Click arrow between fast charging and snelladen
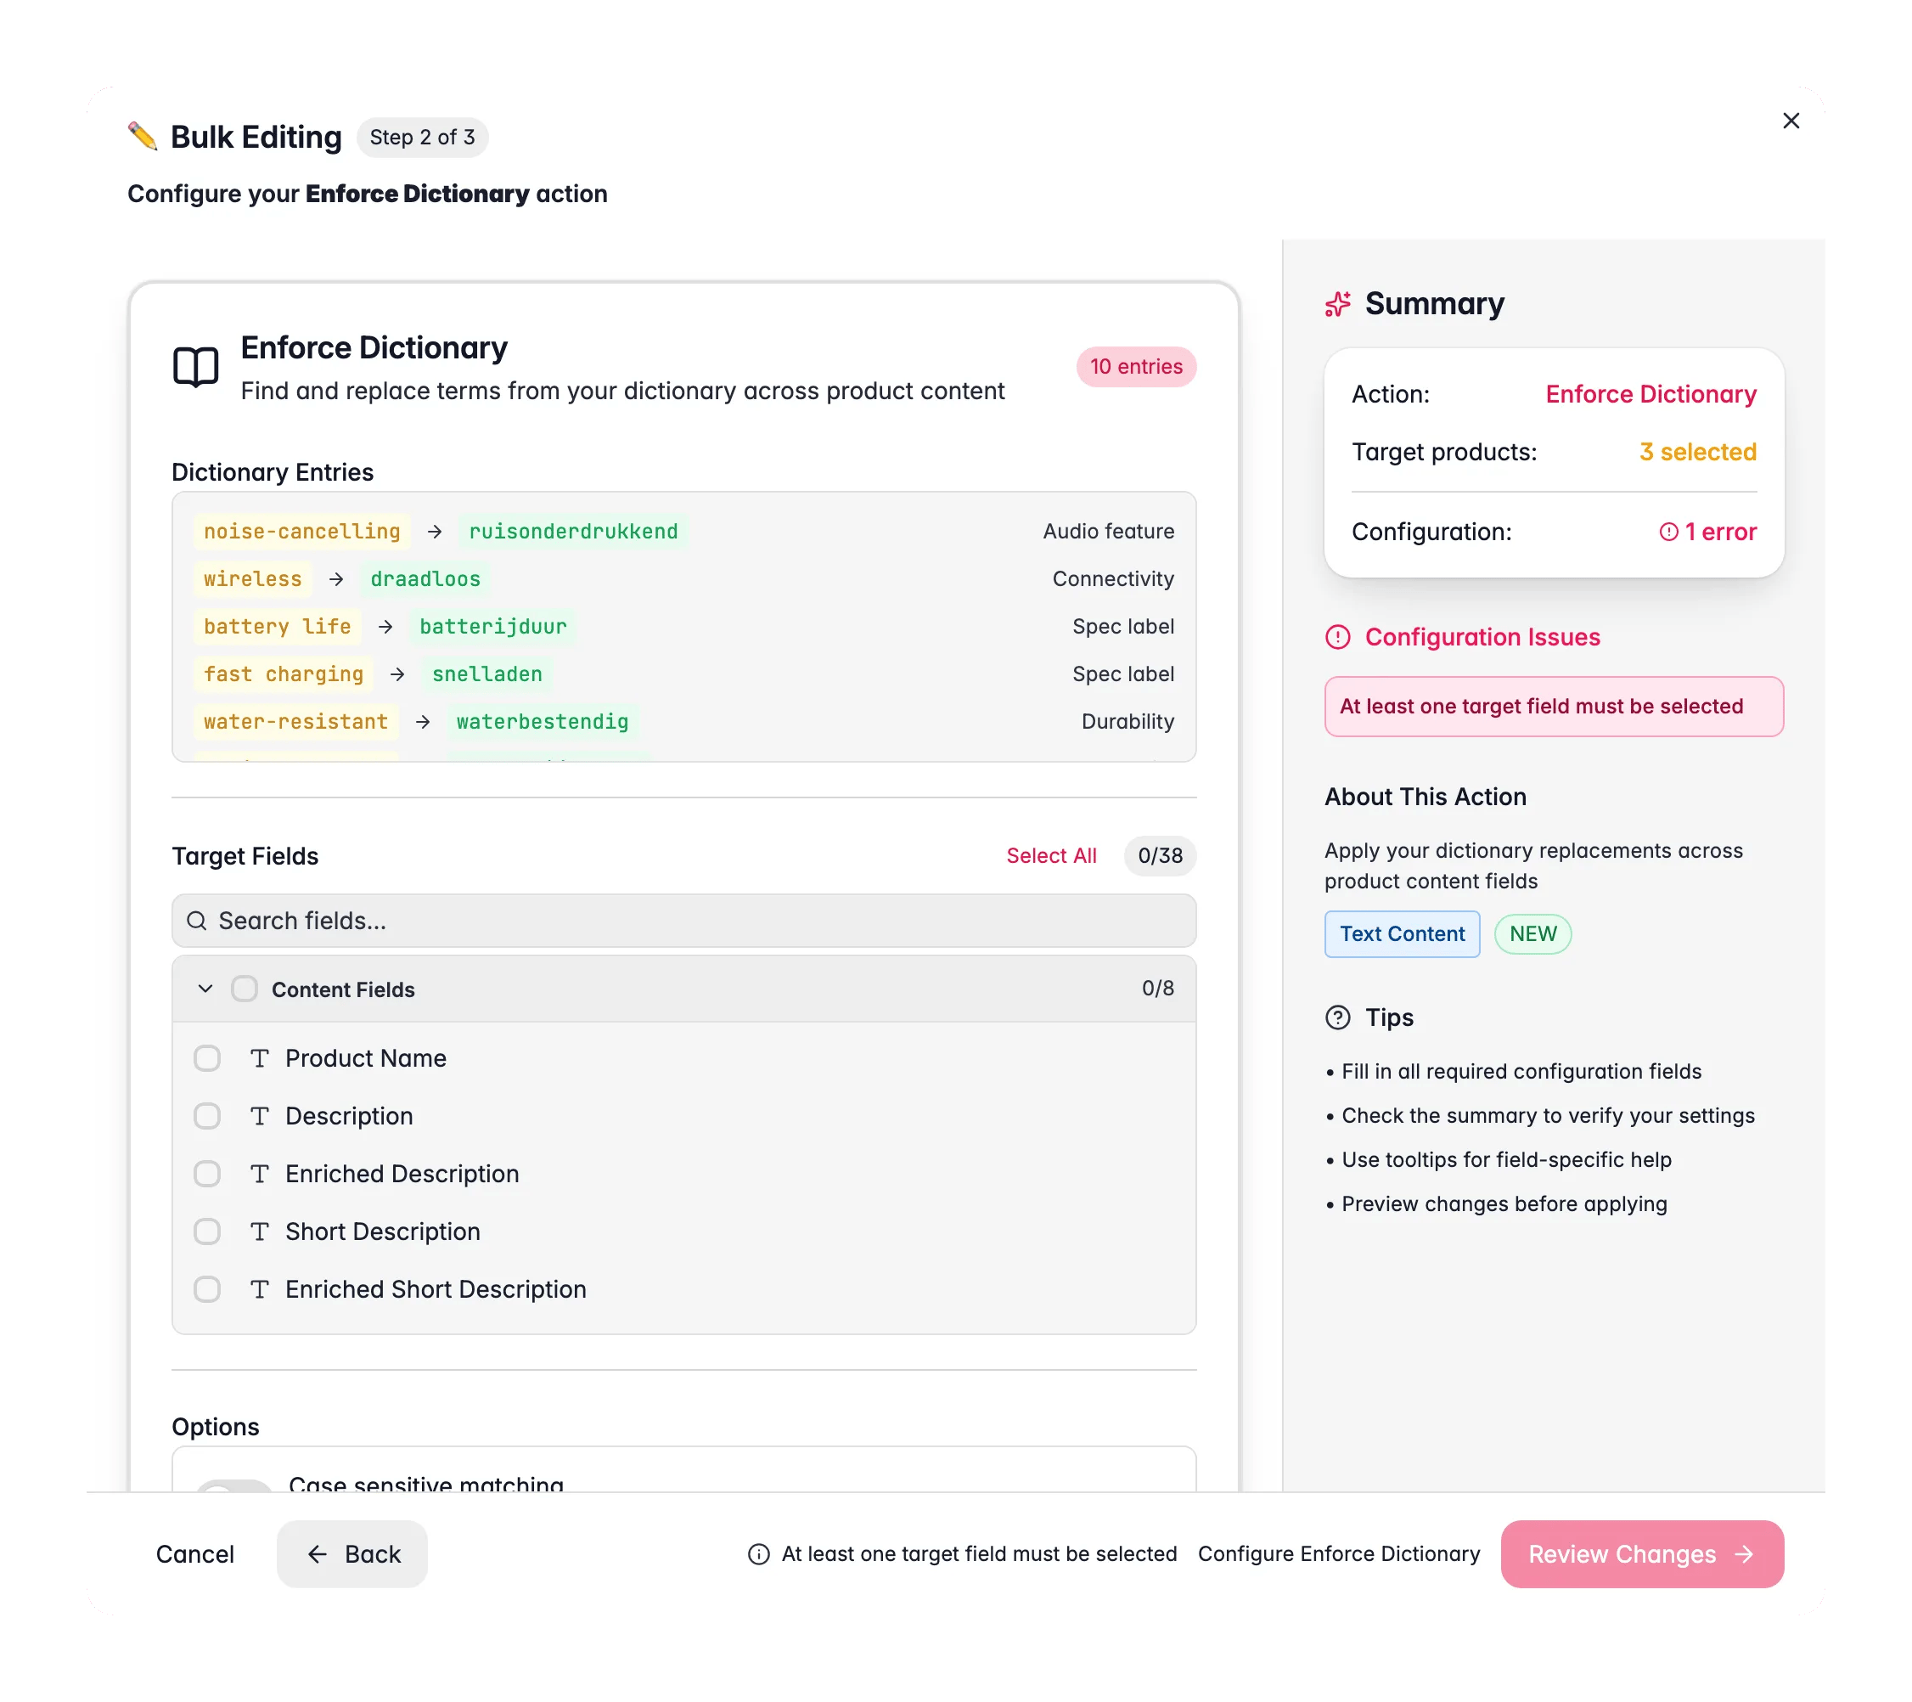1912x1702 pixels. pos(397,673)
